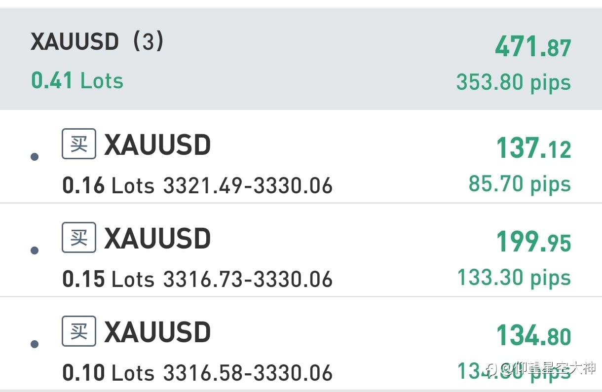Select price range 3316.58-3330.06
602x392 pixels.
(x=248, y=373)
